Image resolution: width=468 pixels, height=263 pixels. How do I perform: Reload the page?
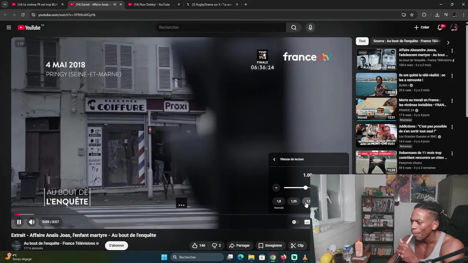click(x=23, y=15)
